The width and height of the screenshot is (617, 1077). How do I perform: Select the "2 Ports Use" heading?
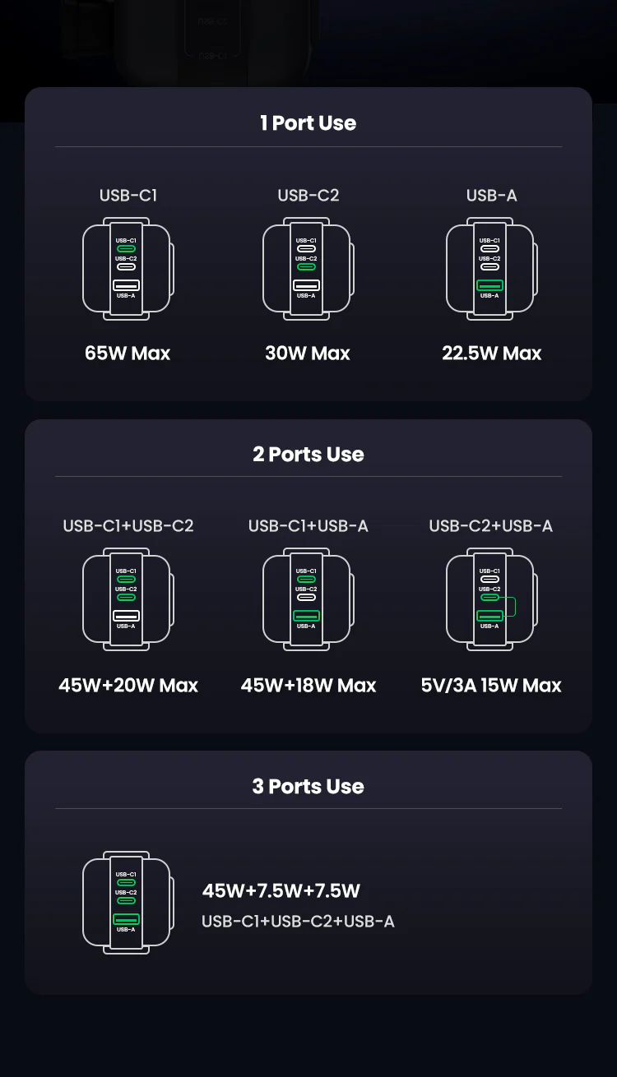click(308, 455)
